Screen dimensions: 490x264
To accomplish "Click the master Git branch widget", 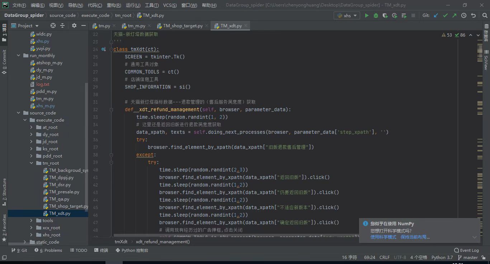I will [x=468, y=257].
